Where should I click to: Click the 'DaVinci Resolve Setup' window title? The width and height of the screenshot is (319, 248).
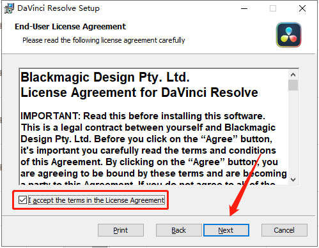[58, 8]
